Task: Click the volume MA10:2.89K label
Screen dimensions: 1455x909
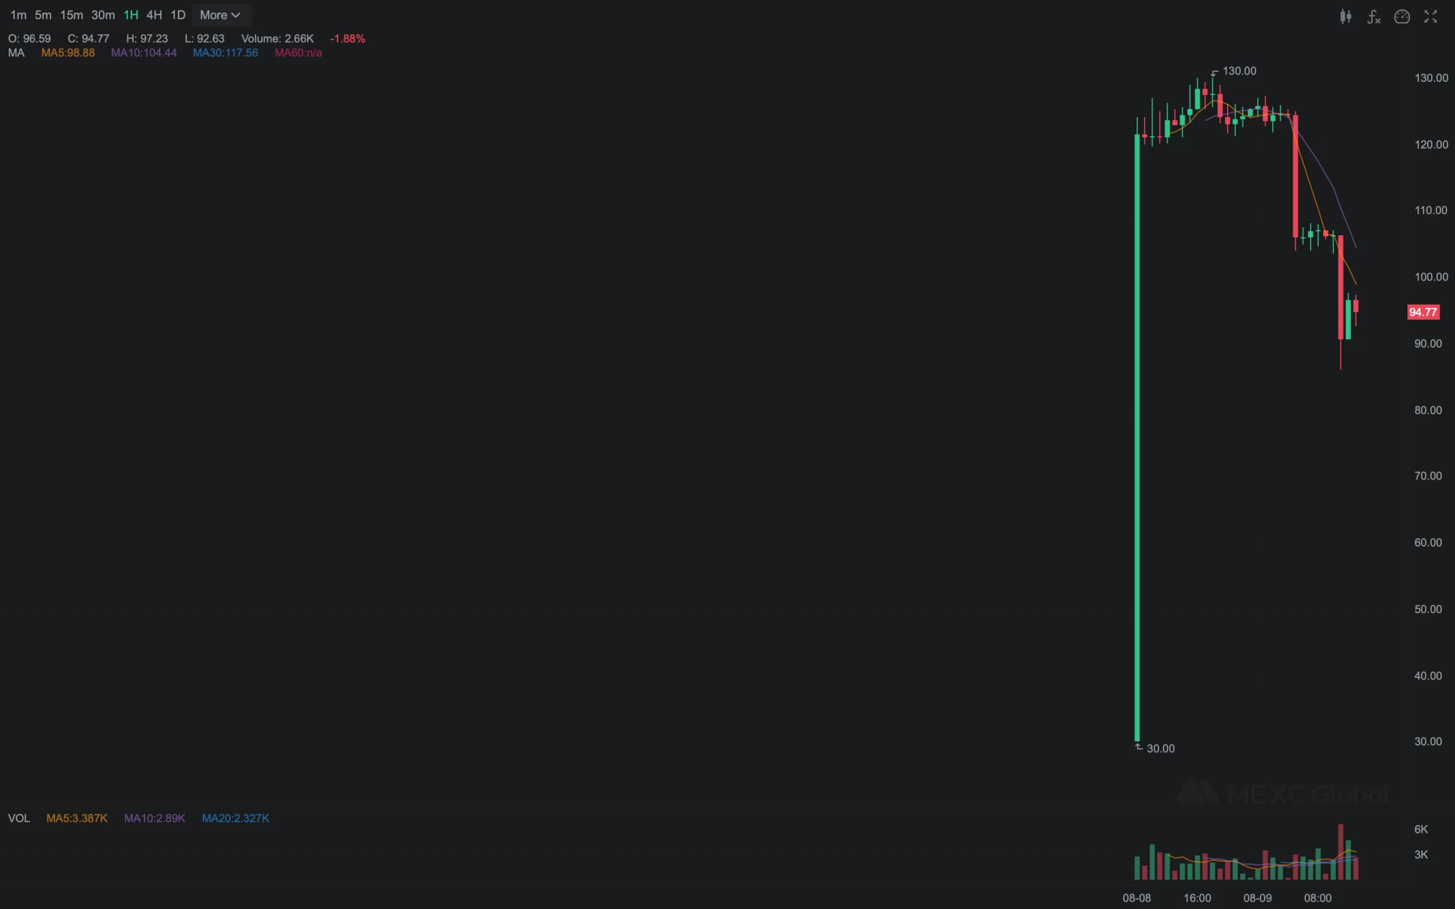Action: point(155,818)
